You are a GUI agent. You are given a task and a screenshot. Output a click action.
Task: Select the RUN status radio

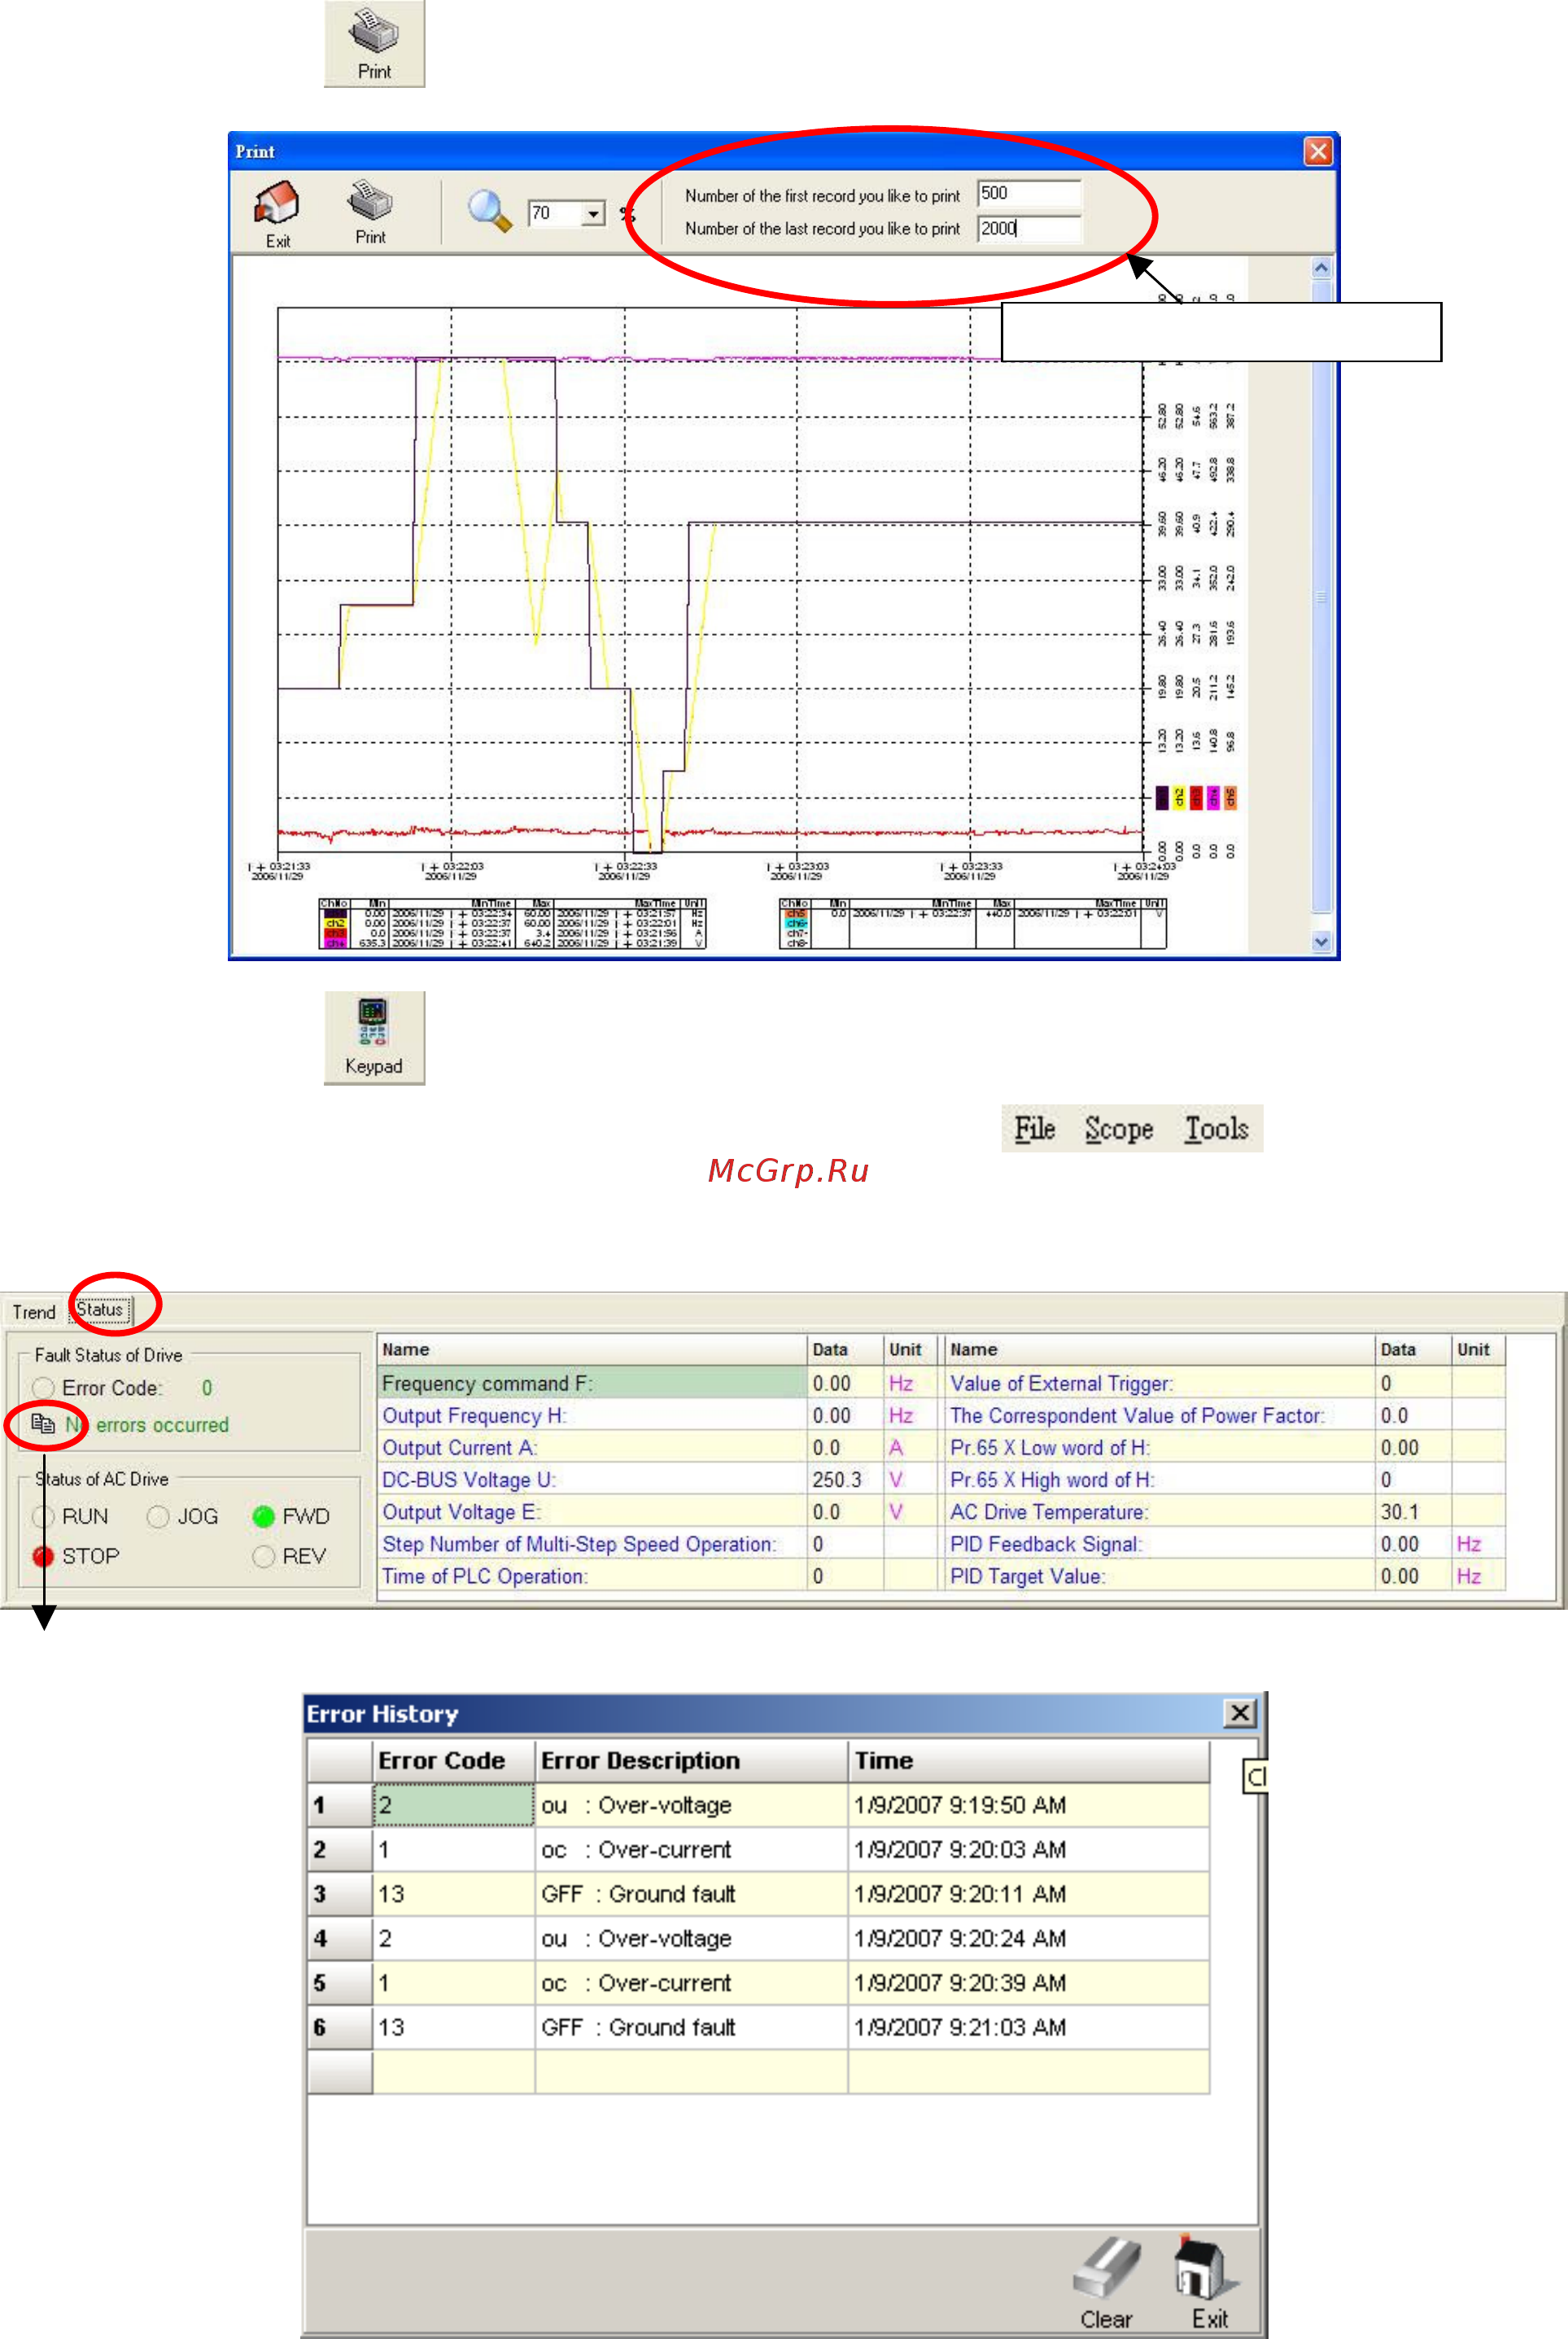[43, 1516]
